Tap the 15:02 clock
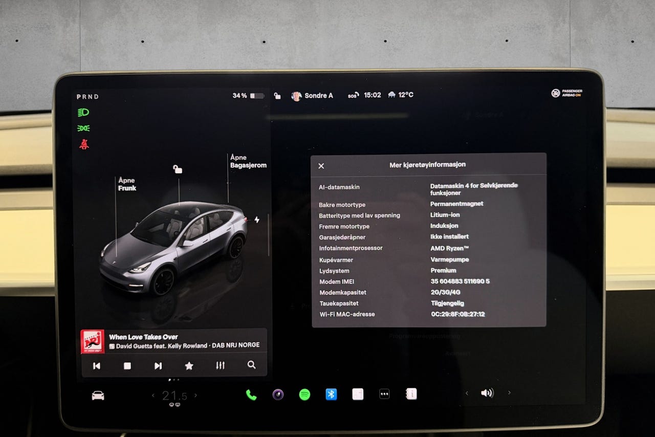Image resolution: width=655 pixels, height=437 pixels. [x=373, y=95]
